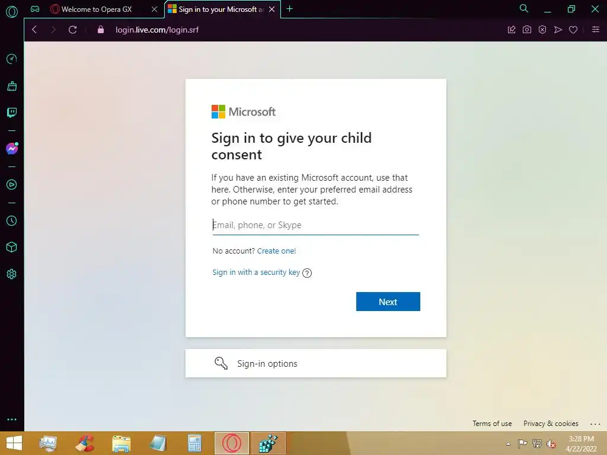607x455 pixels.
Task: View site security padlock info
Action: click(101, 30)
